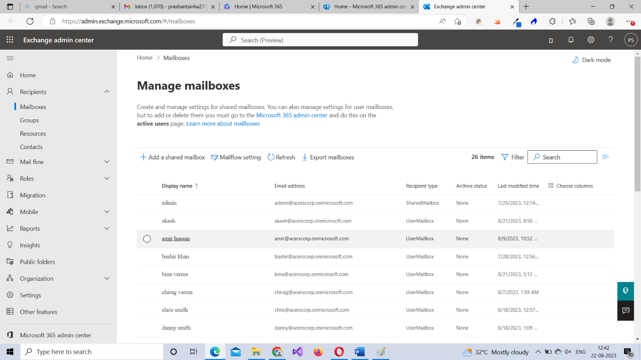Viewport: 641px width, 360px height.
Task: Click the help question mark icon
Action: [x=611, y=40]
